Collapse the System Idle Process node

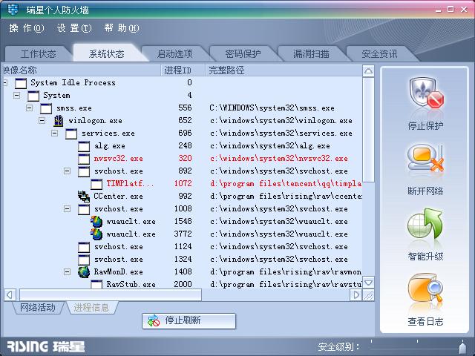click(5, 82)
